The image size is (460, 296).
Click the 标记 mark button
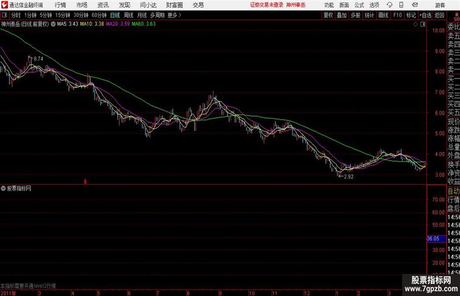point(411,15)
